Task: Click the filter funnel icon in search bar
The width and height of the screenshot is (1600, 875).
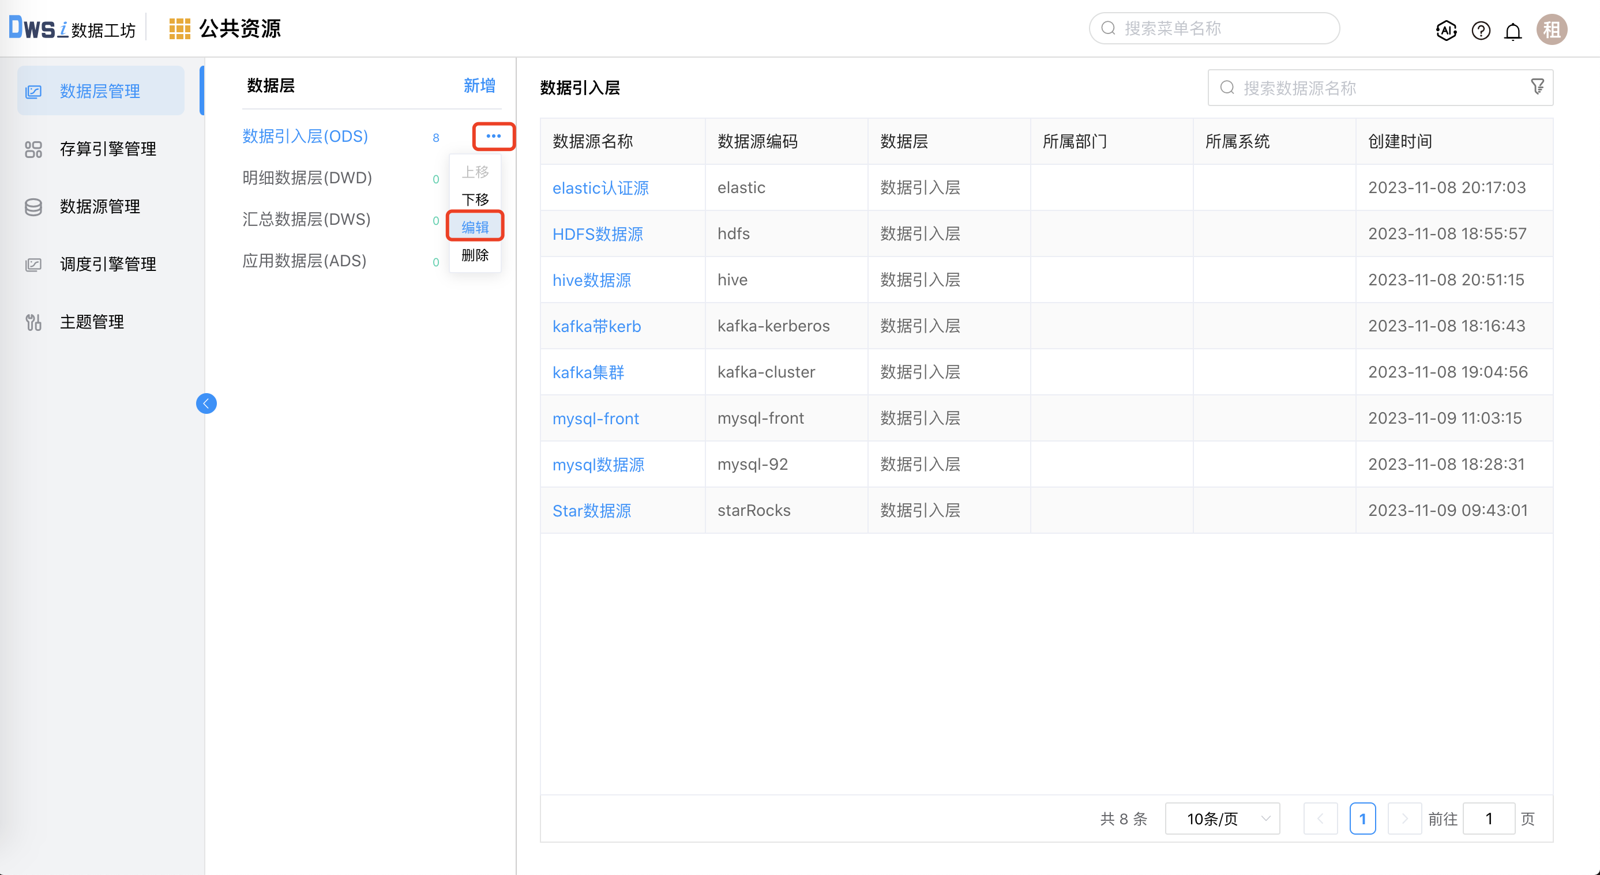Action: tap(1537, 87)
